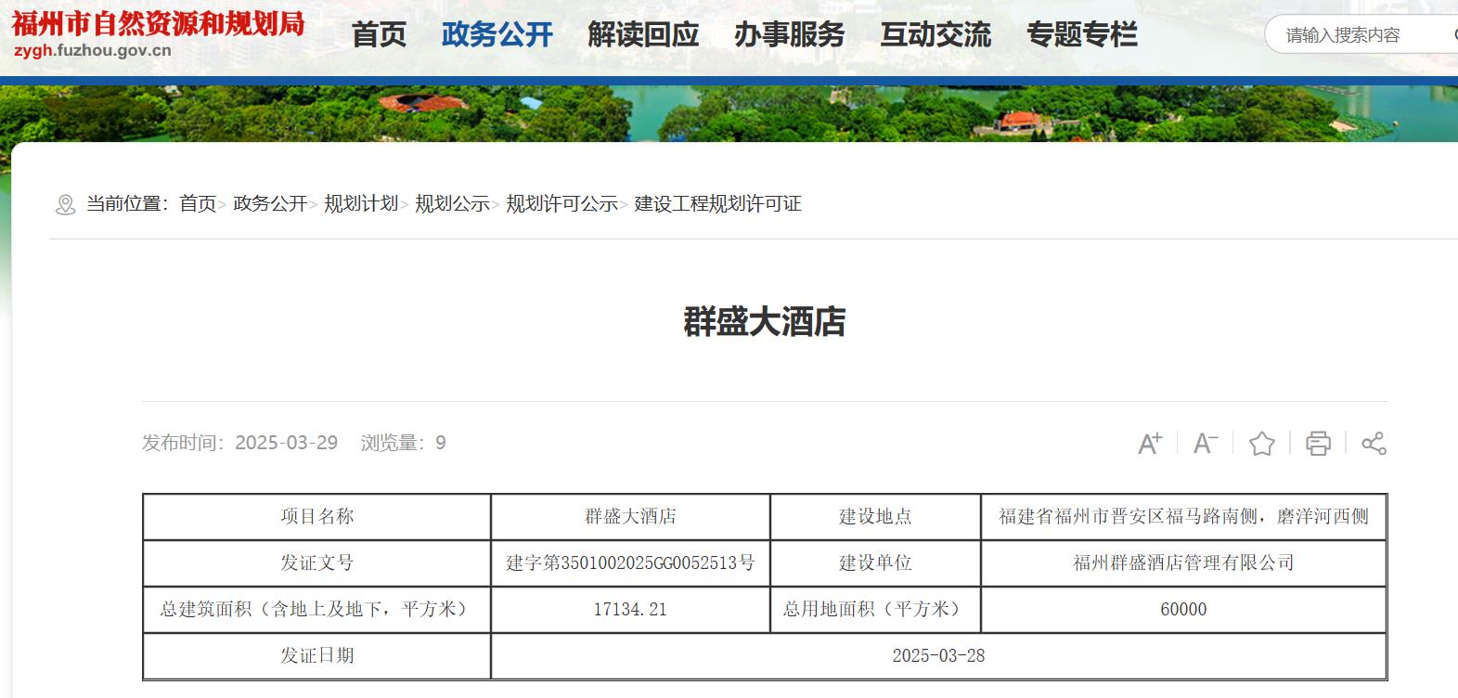Click the 总建筑面积 label cell
The height and width of the screenshot is (698, 1458).
pos(316,610)
